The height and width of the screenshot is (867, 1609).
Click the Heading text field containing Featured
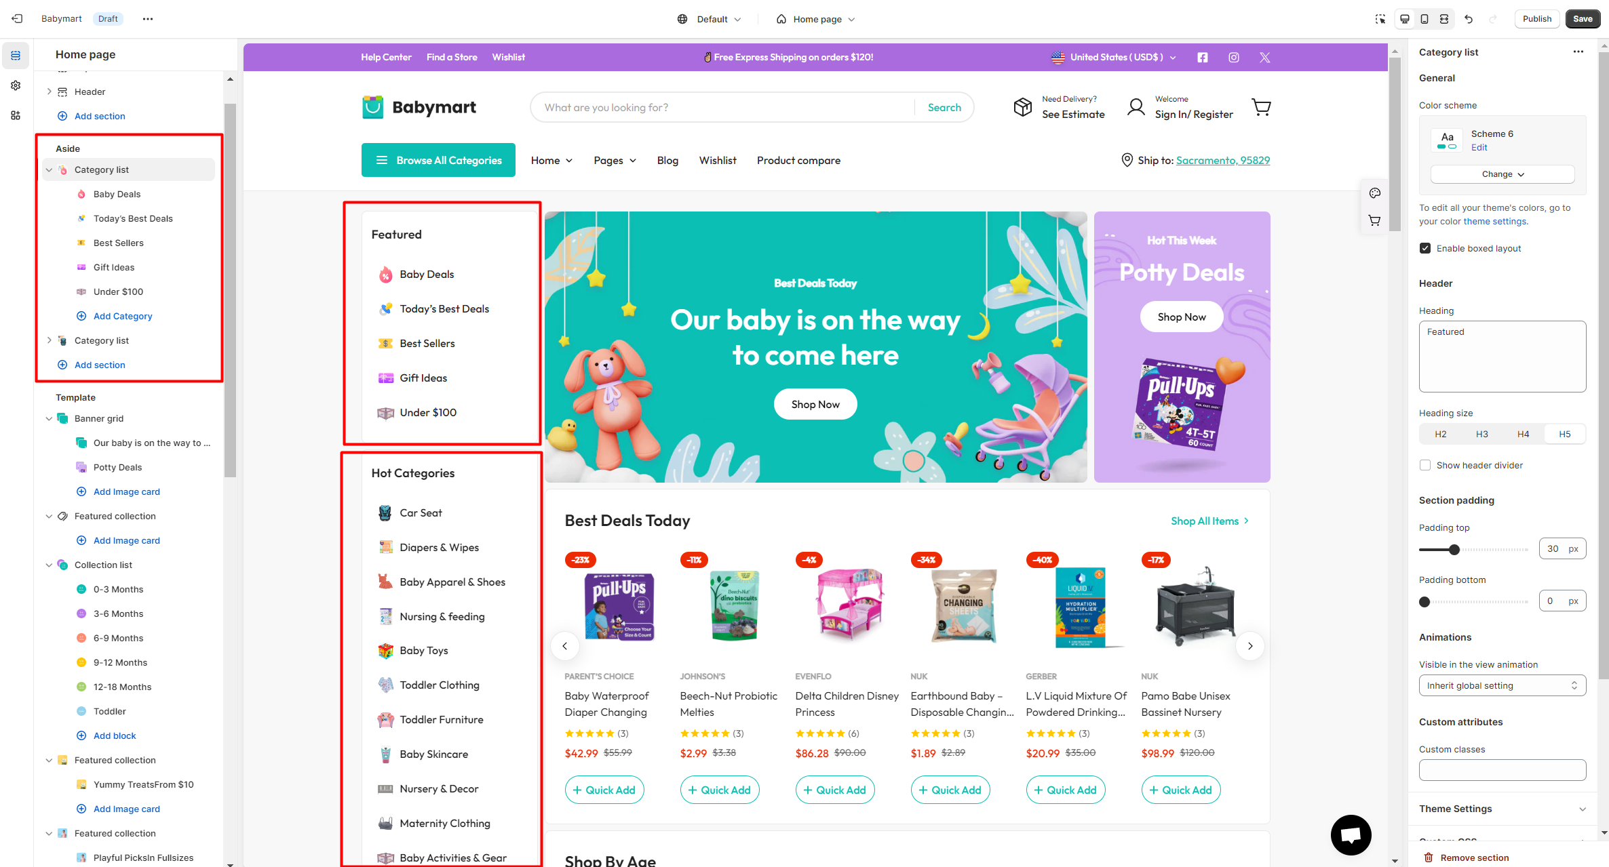(1503, 357)
